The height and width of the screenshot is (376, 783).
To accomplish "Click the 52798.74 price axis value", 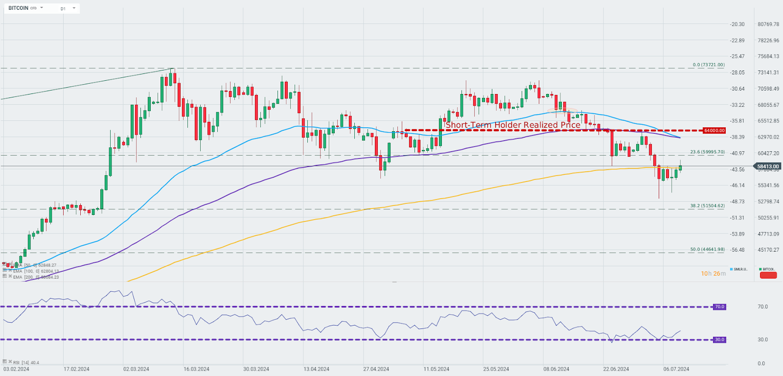I will point(768,201).
